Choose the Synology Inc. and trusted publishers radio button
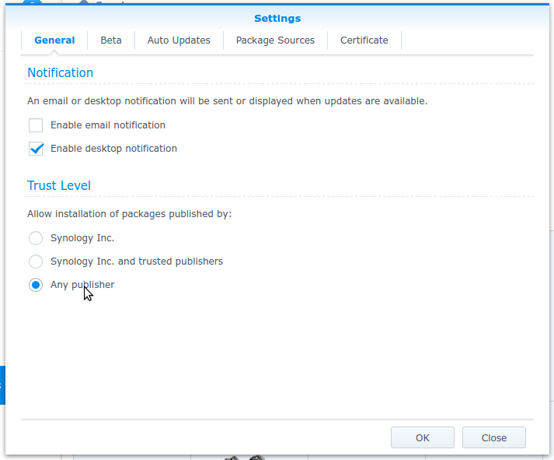The width and height of the screenshot is (554, 460). click(36, 262)
